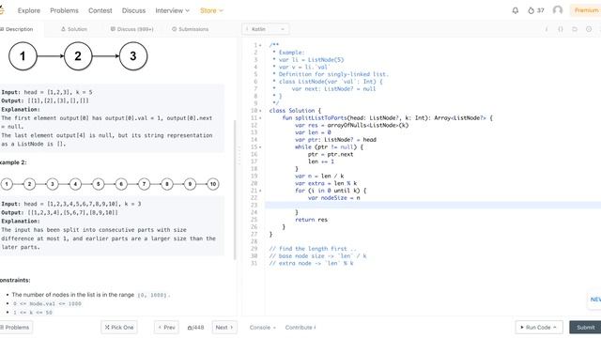Click 'Output: [[1,2,3,4],[5,6,7],[8,9,10]]' text
601x338 pixels.
point(60,213)
